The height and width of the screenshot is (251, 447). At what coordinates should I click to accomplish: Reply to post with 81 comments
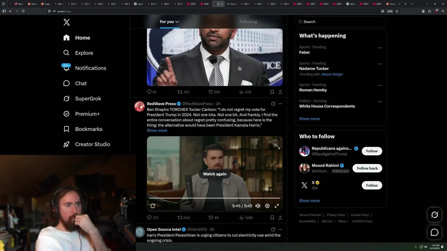click(x=152, y=92)
